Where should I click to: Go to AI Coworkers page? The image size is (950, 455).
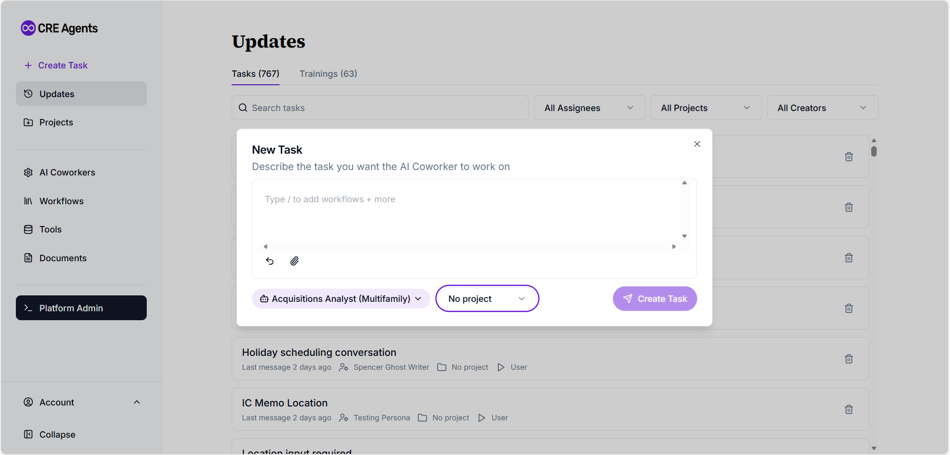click(67, 172)
